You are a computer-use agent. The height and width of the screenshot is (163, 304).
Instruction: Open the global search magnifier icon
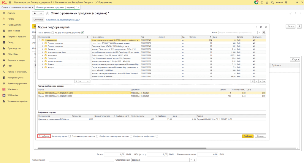[x=273, y=2]
